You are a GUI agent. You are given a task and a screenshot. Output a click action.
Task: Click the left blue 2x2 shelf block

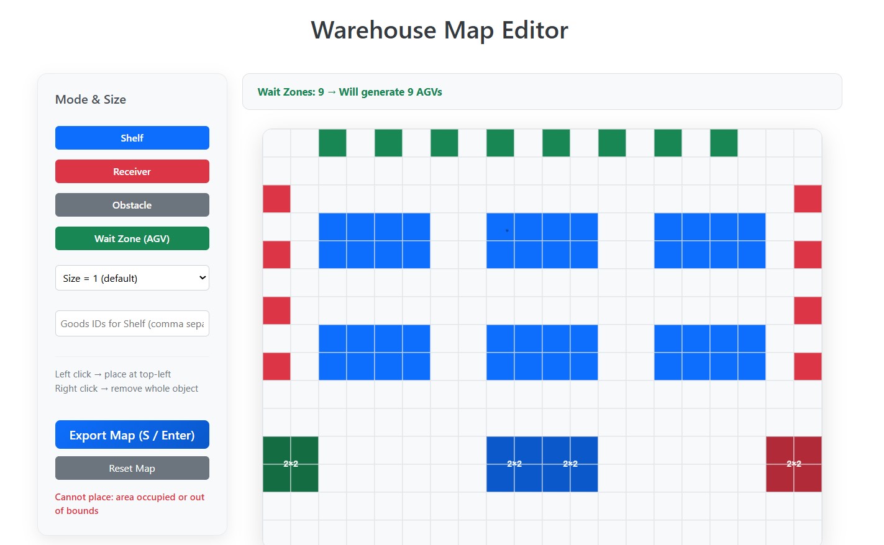[x=514, y=464]
